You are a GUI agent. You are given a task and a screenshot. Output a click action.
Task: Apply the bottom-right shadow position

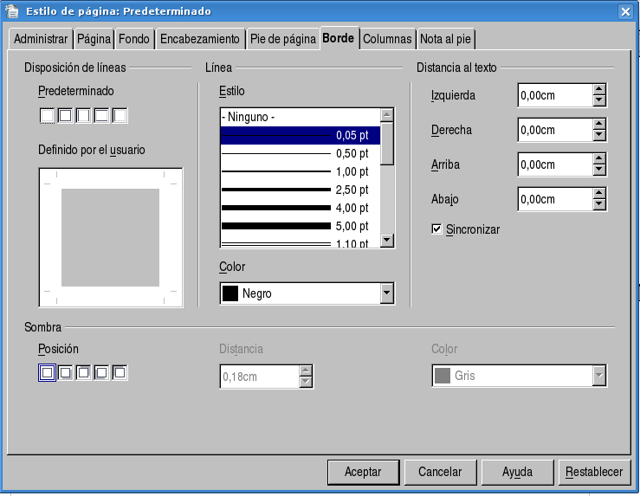65,372
